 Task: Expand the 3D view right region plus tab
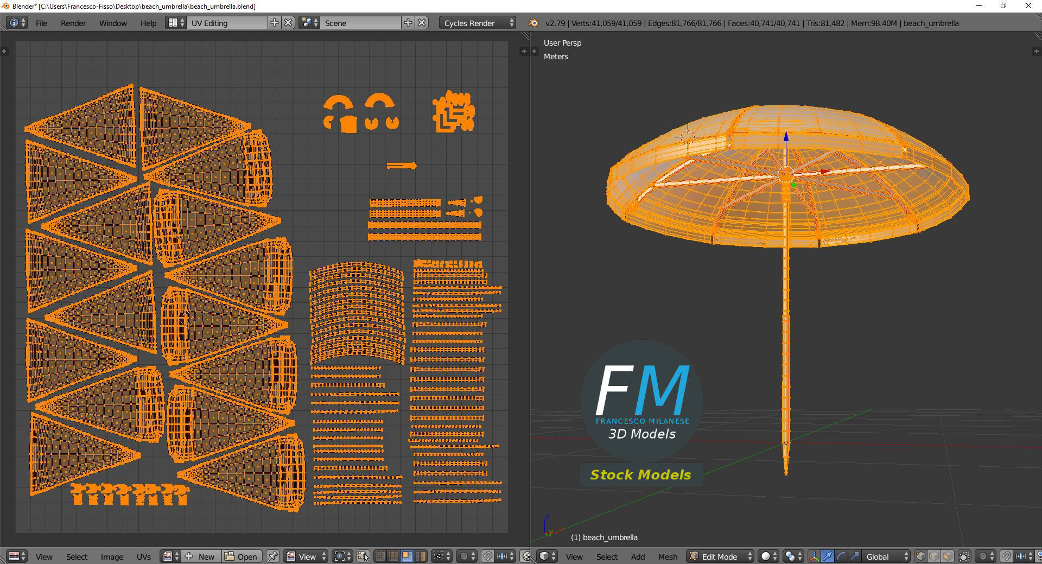(1035, 51)
